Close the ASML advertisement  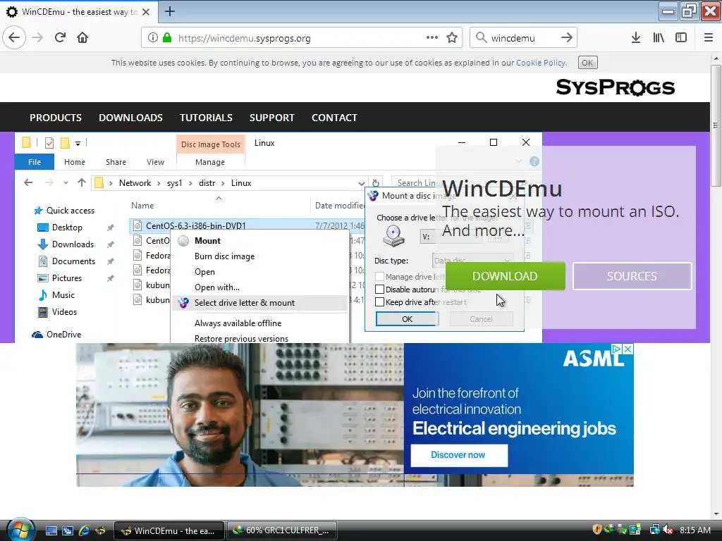pyautogui.click(x=628, y=349)
